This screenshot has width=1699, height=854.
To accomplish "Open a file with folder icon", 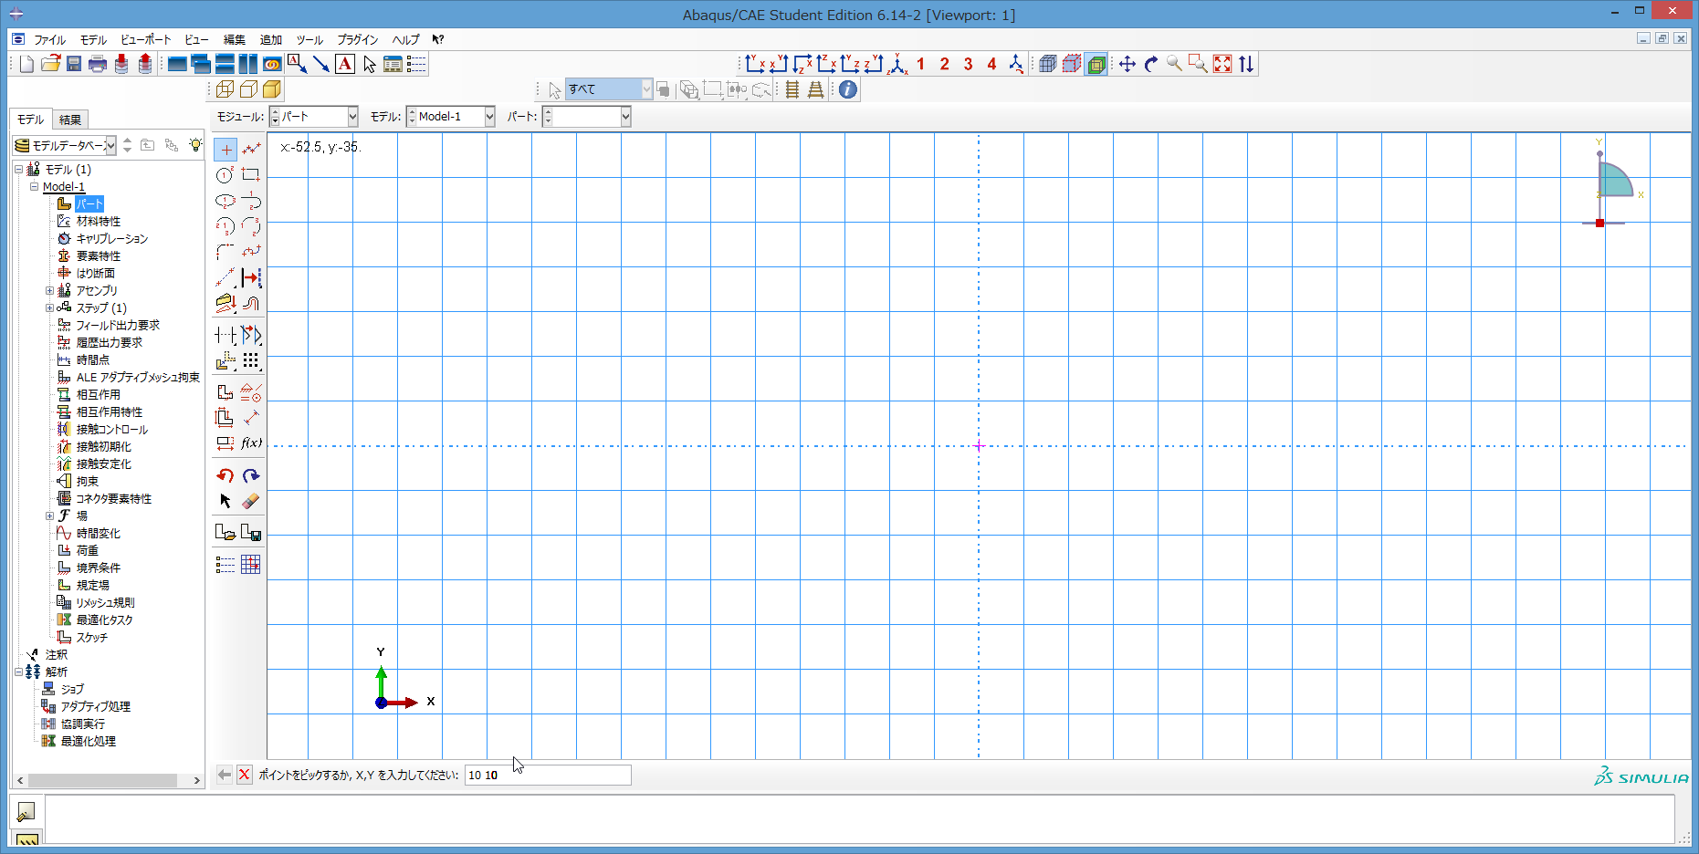I will coord(50,64).
